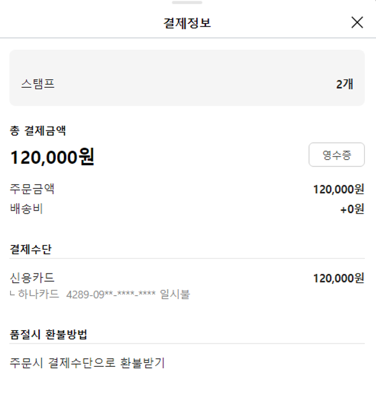Image resolution: width=376 pixels, height=410 pixels.
Task: Click the masked card number 4289-09**
Action: pos(110,295)
